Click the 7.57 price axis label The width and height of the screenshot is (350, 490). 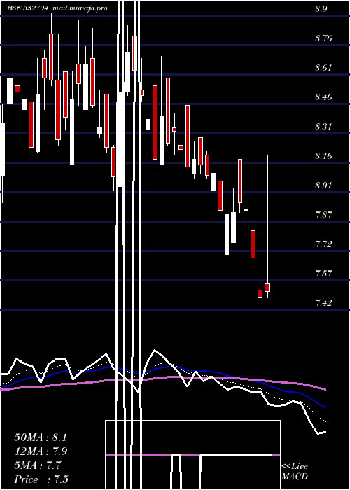(x=323, y=274)
